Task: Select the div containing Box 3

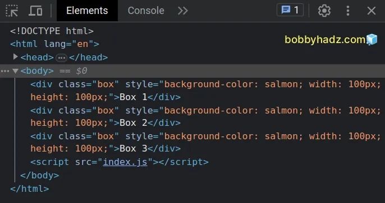Action: [206, 142]
